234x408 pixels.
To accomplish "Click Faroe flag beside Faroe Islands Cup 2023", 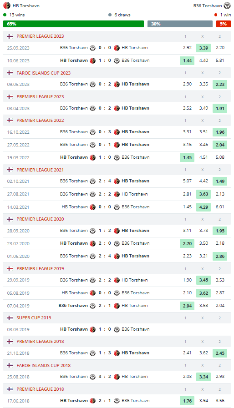I will 10,73.
